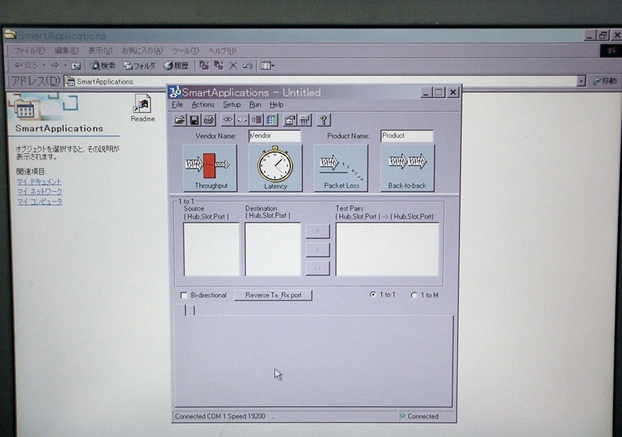This screenshot has height=437, width=622.
Task: Start the Throughput test
Action: pyautogui.click(x=211, y=168)
